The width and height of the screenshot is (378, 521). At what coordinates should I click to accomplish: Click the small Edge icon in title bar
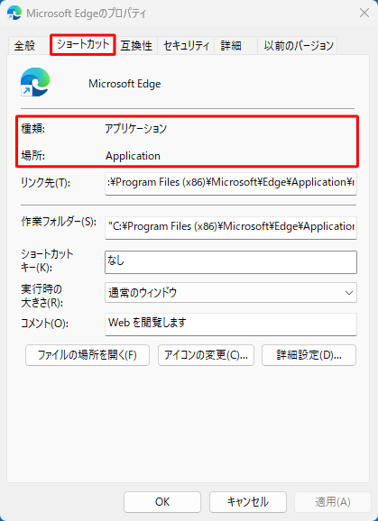click(14, 13)
